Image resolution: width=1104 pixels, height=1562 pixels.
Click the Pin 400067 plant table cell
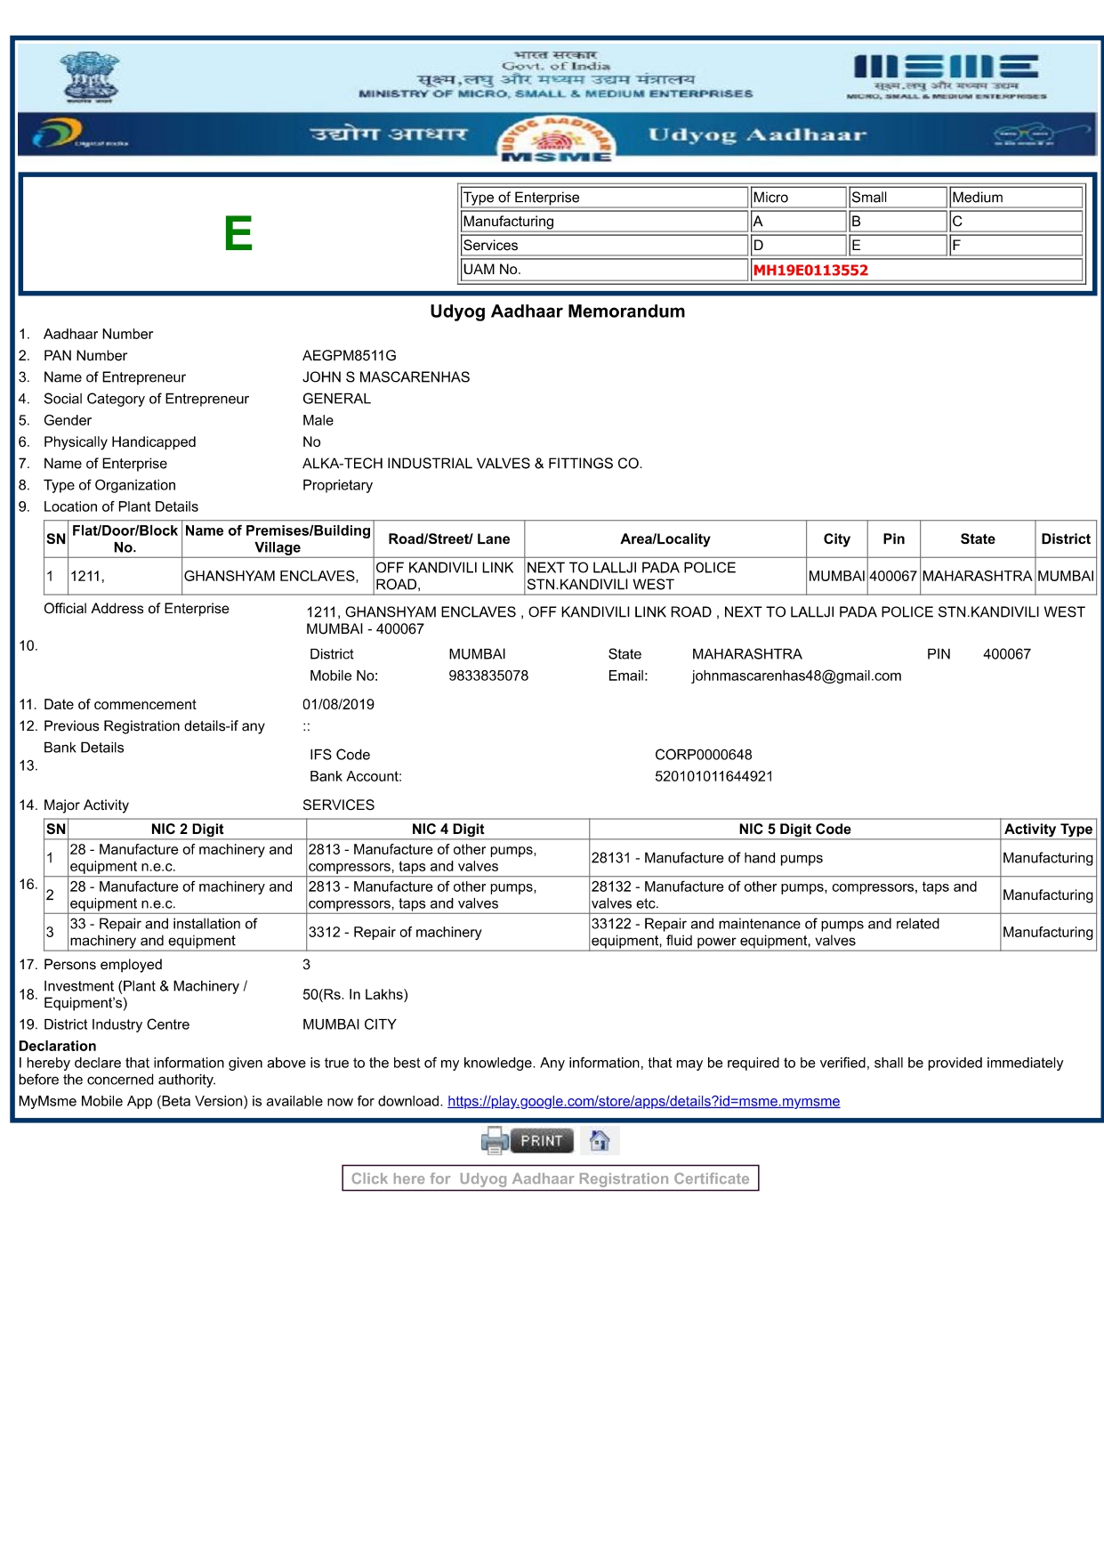pyautogui.click(x=893, y=576)
